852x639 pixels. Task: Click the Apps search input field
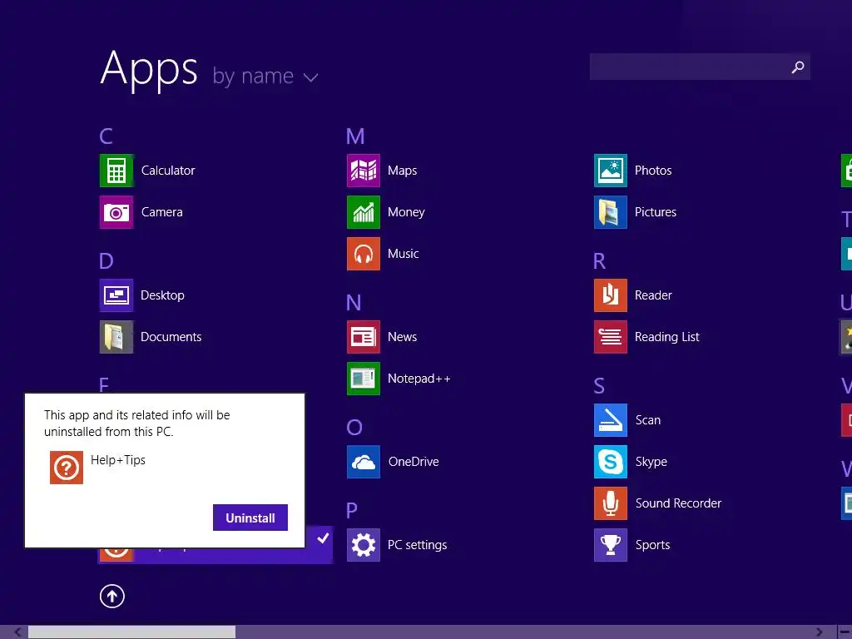pyautogui.click(x=700, y=67)
